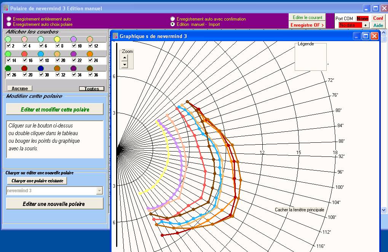Image resolution: width=388 pixels, height=252 pixels.
Task: Click the light green swatch above curve 2
Action: coord(8,39)
